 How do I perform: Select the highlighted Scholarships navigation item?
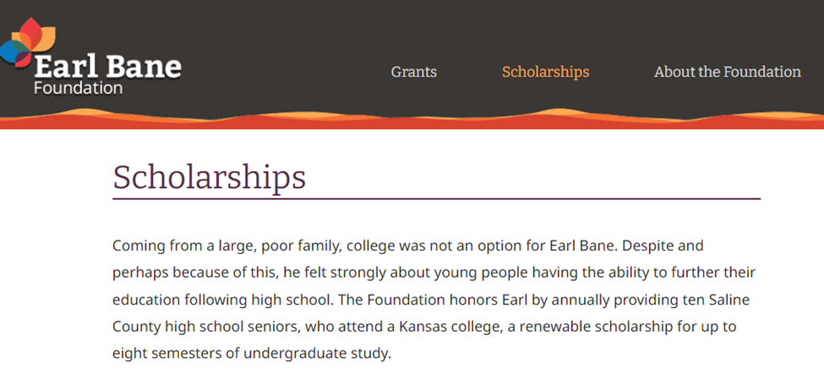545,72
